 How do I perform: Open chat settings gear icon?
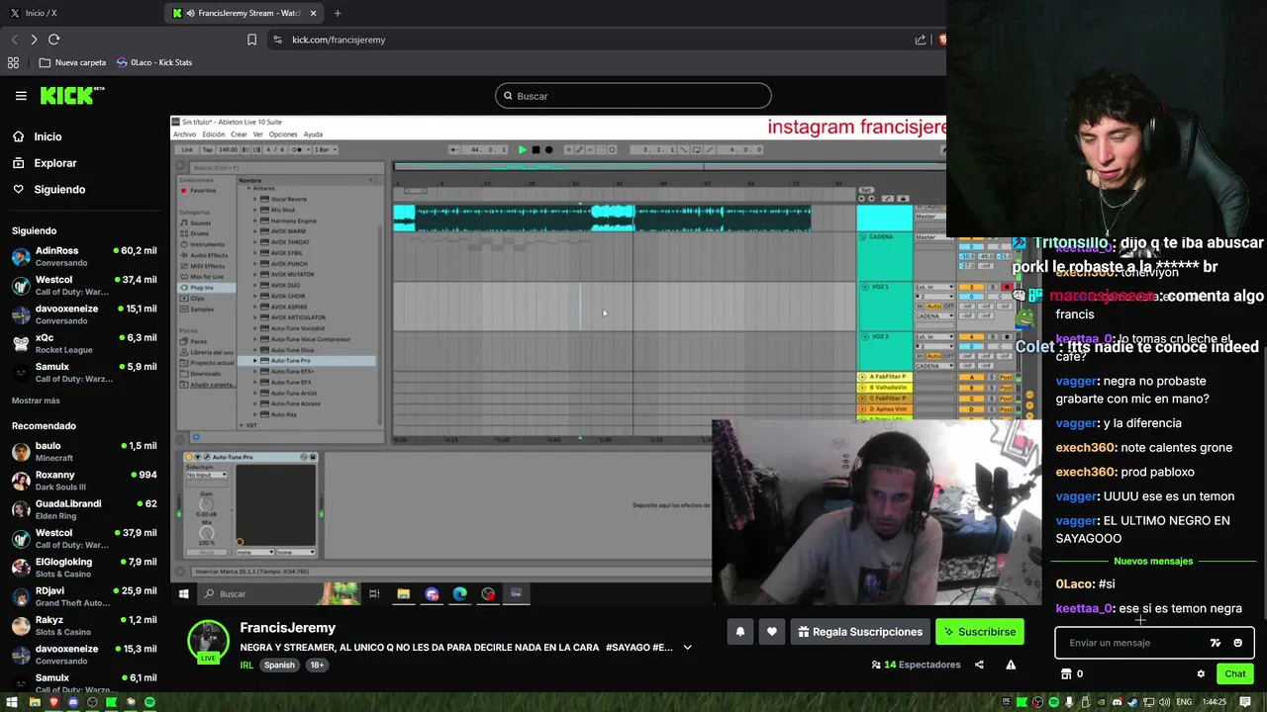[1201, 673]
